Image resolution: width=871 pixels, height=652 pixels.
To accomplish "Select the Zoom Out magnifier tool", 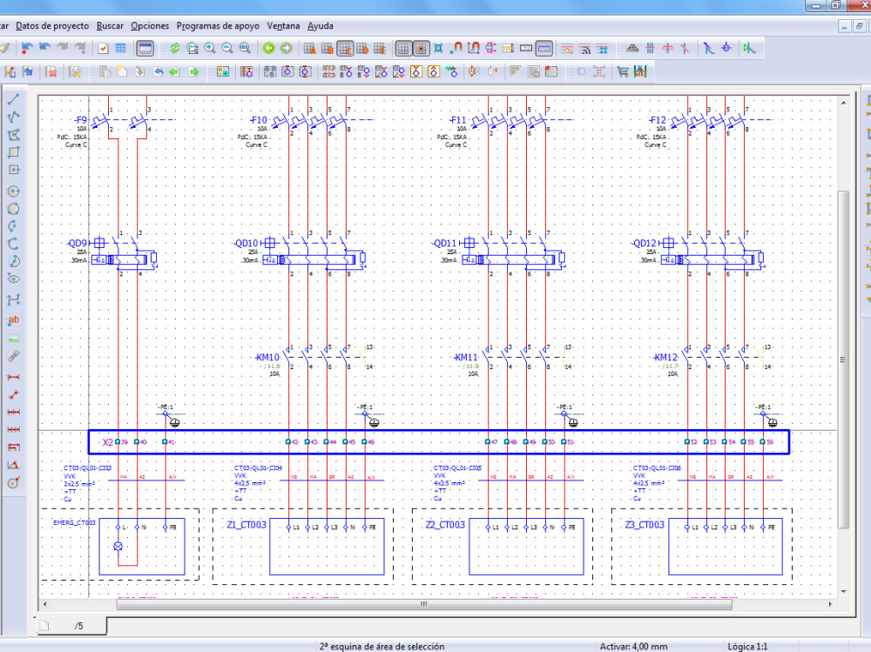I will [226, 48].
